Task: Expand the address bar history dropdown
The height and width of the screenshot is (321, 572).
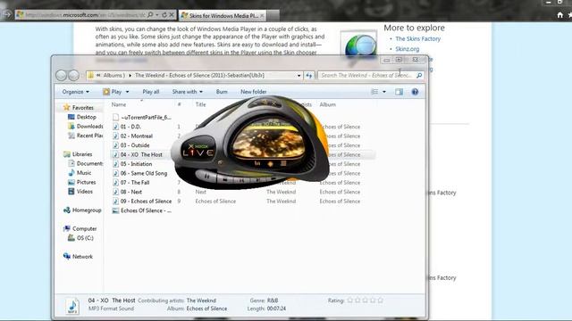Action: pyautogui.click(x=299, y=75)
